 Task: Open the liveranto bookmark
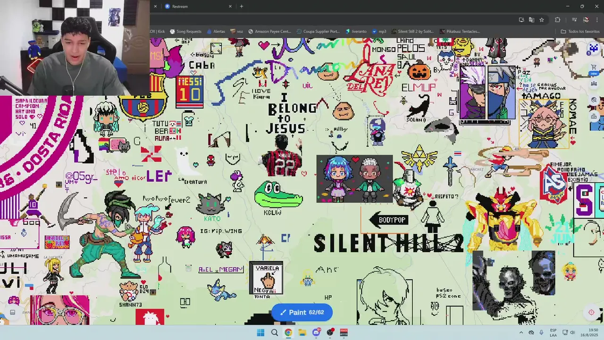click(356, 32)
